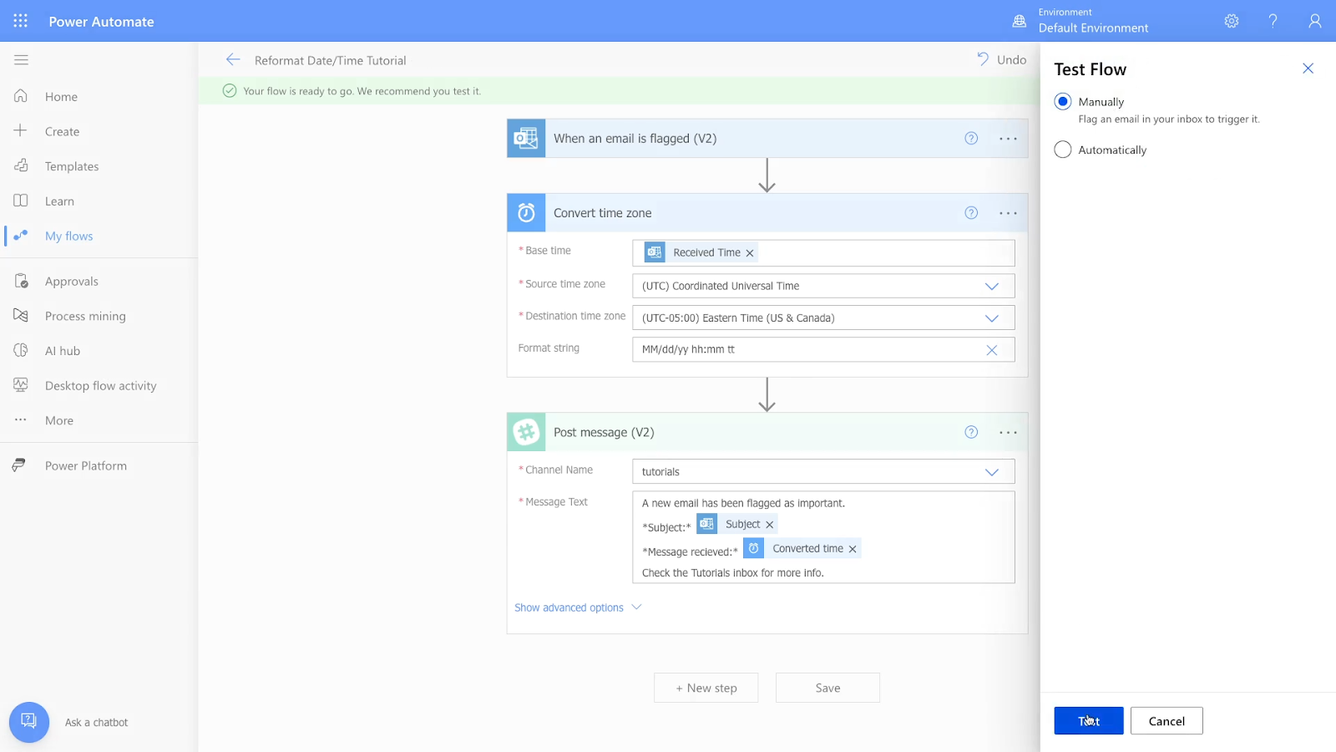
Task: Open the Help question mark in header
Action: (x=1273, y=21)
